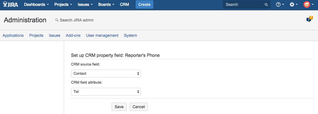The image size is (318, 114).
Task: Open the CRM field attribute Tel dropdown
Action: click(106, 92)
